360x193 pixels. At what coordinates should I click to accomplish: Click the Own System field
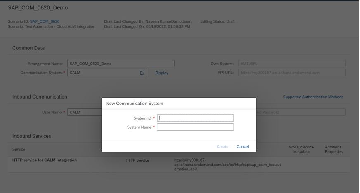click(292, 64)
